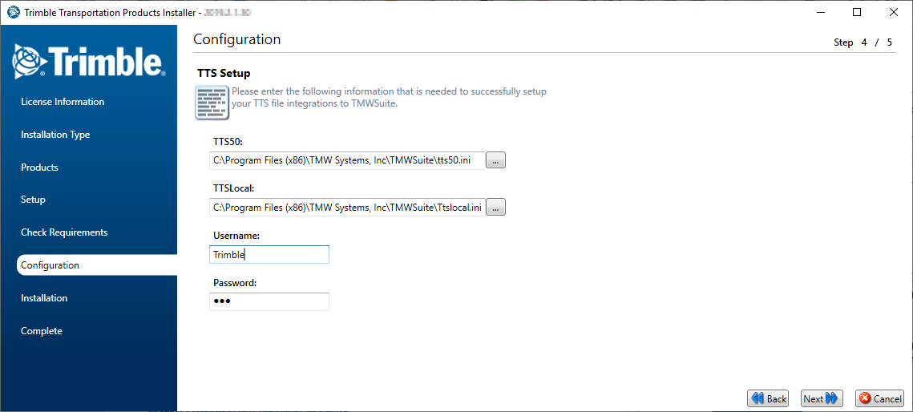
Task: Select the Configuration step in sidebar
Action: [50, 265]
